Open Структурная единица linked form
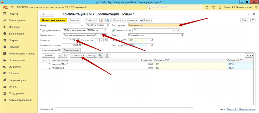Image resolution: width=259 pixels, height=113 pixels. point(105,30)
